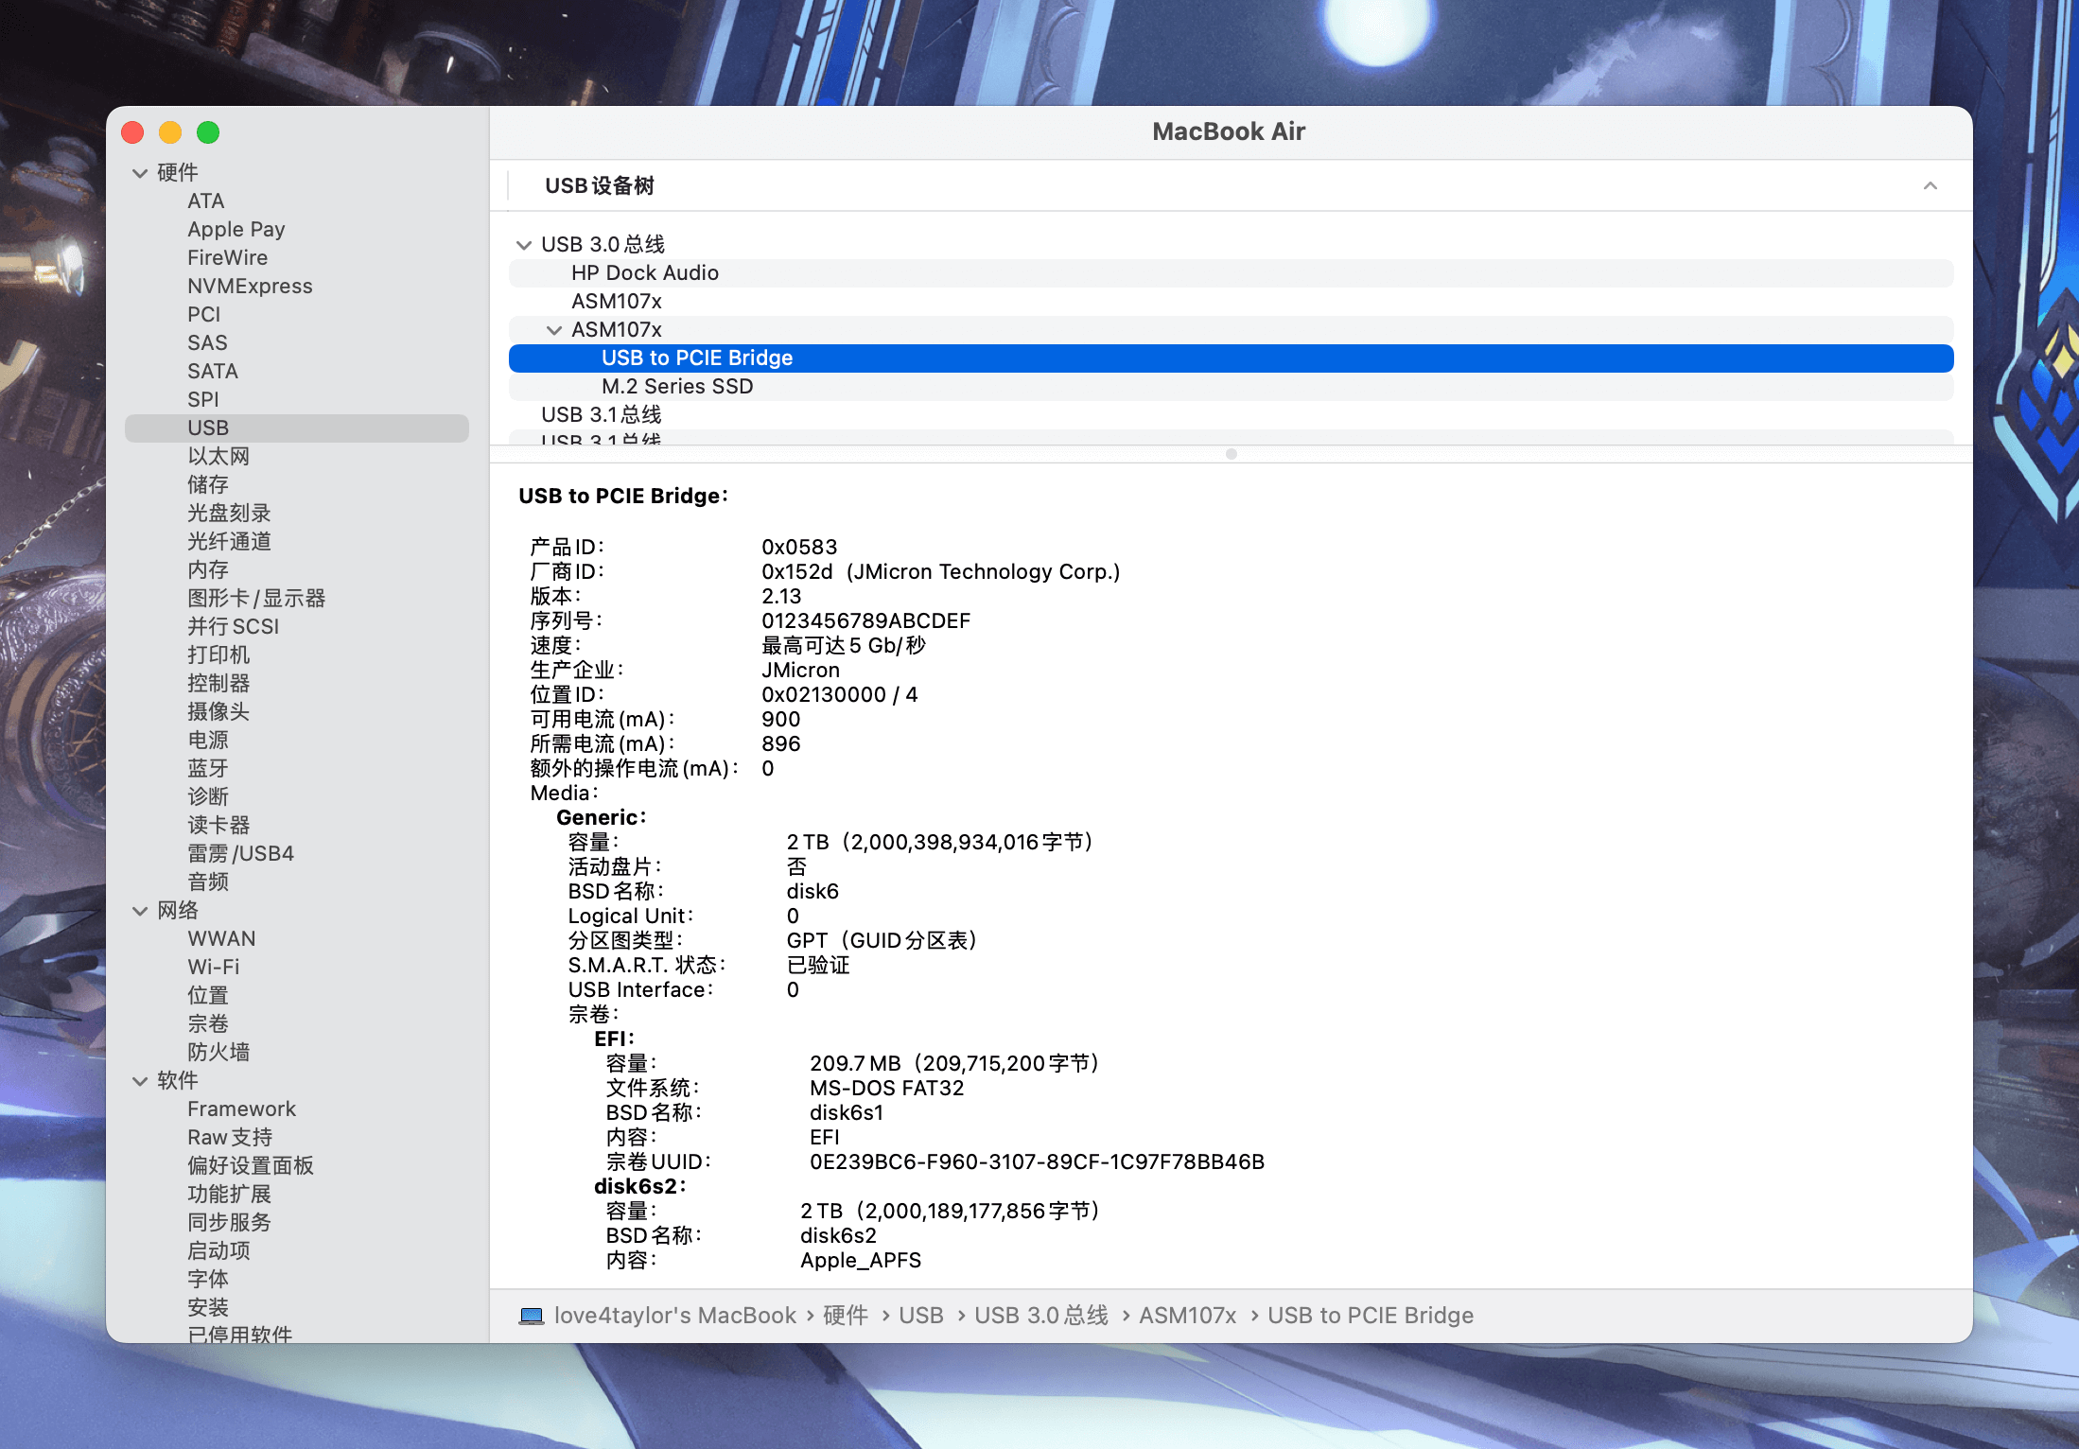This screenshot has width=2079, height=1449.
Task: Collapse the USB 3.0 总线 tree node
Action: pyautogui.click(x=524, y=245)
